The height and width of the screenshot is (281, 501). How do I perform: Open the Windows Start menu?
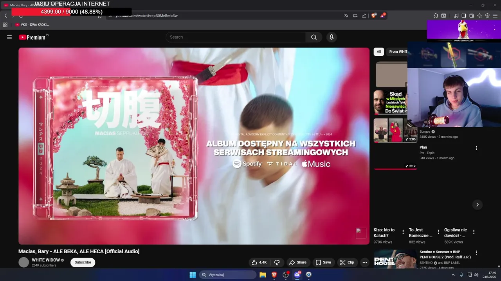click(x=193, y=275)
